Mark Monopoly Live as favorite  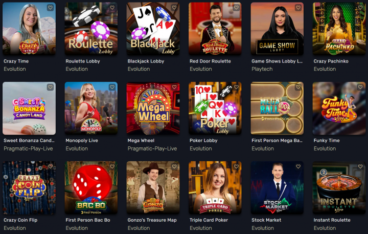(x=112, y=87)
